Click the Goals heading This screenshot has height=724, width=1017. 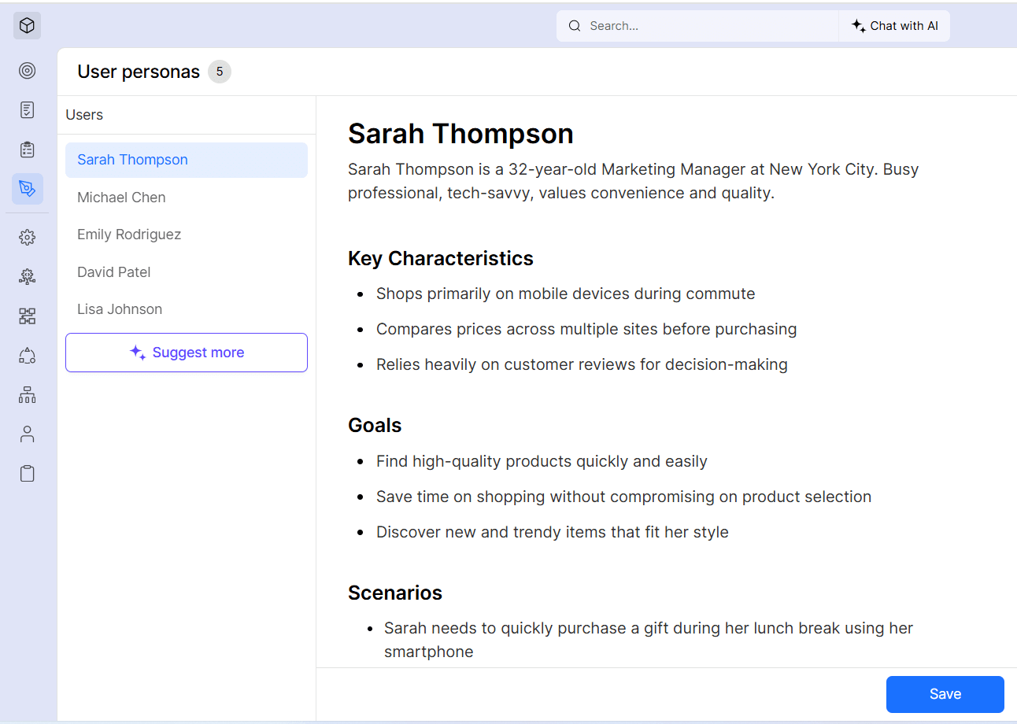(x=375, y=425)
